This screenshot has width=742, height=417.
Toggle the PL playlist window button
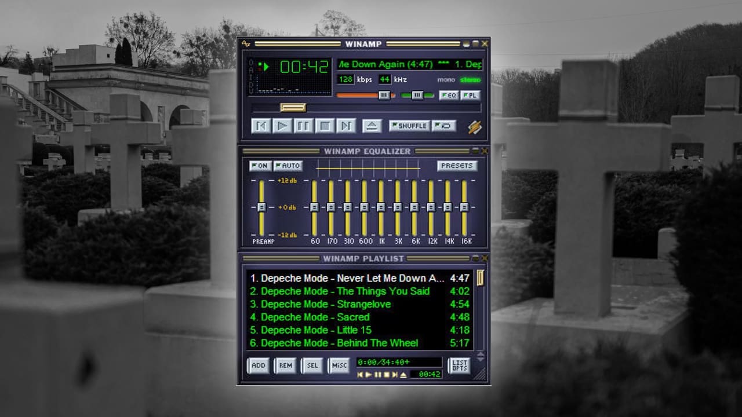coord(470,96)
